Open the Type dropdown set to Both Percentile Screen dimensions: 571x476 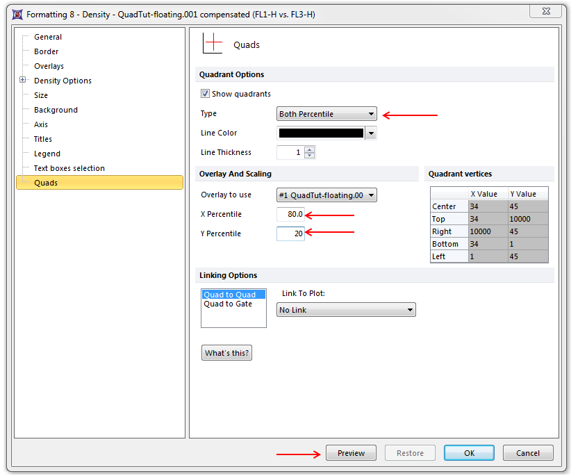pyautogui.click(x=326, y=114)
